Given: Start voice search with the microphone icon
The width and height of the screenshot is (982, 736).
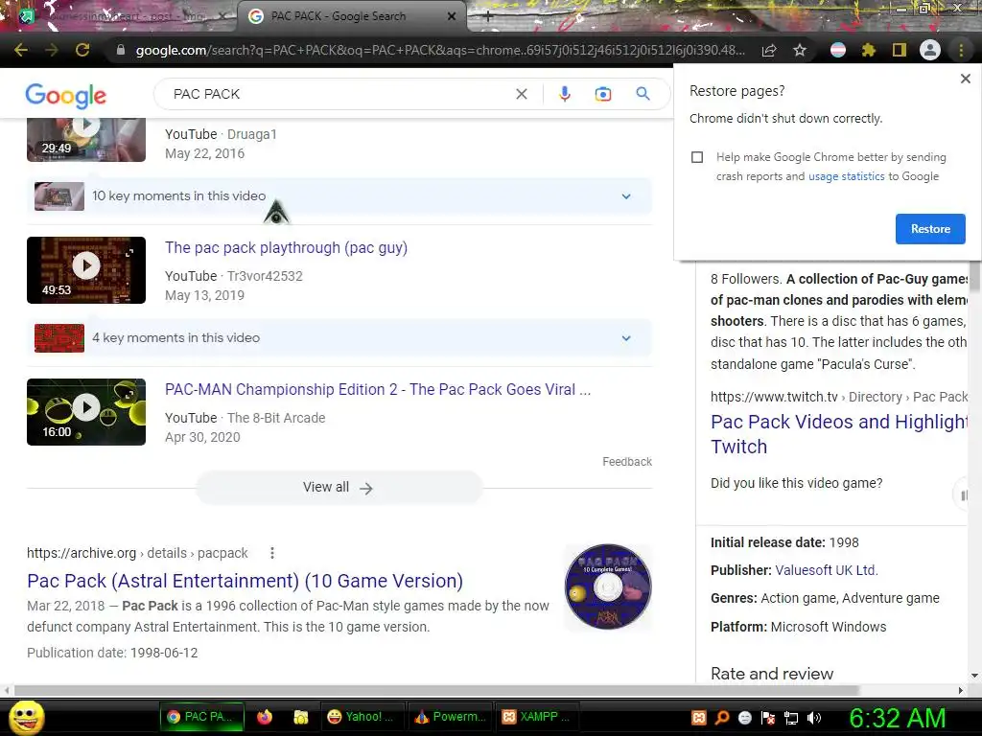Looking at the screenshot, I should pyautogui.click(x=564, y=94).
